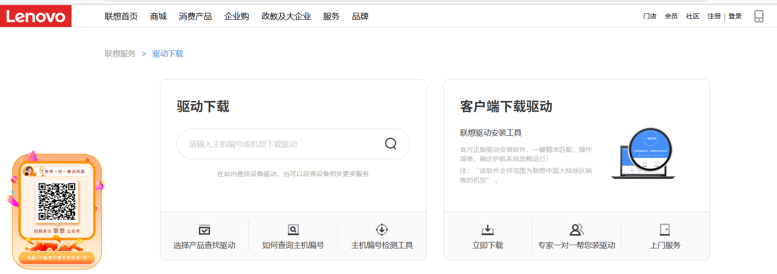Go to 门店 link

[x=650, y=16]
